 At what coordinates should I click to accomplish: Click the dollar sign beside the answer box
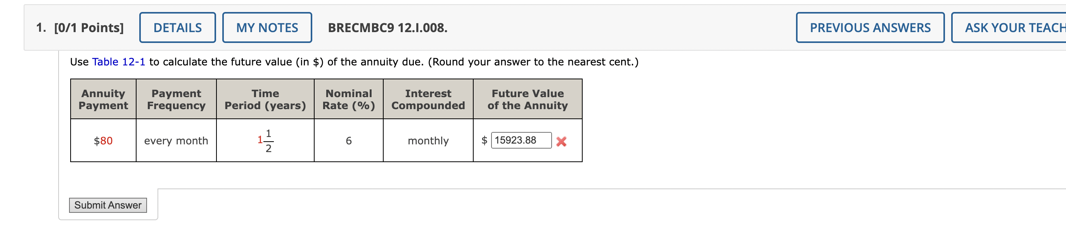(x=484, y=141)
